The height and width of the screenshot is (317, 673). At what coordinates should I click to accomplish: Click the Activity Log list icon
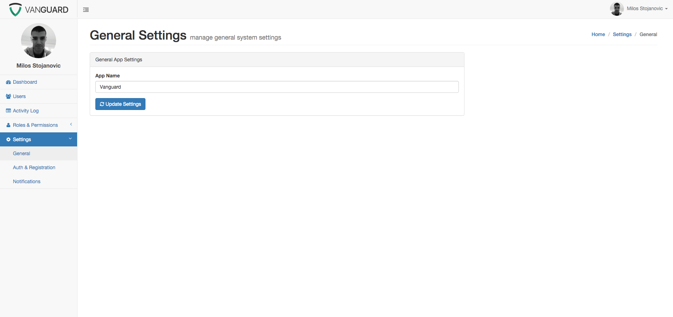click(8, 111)
